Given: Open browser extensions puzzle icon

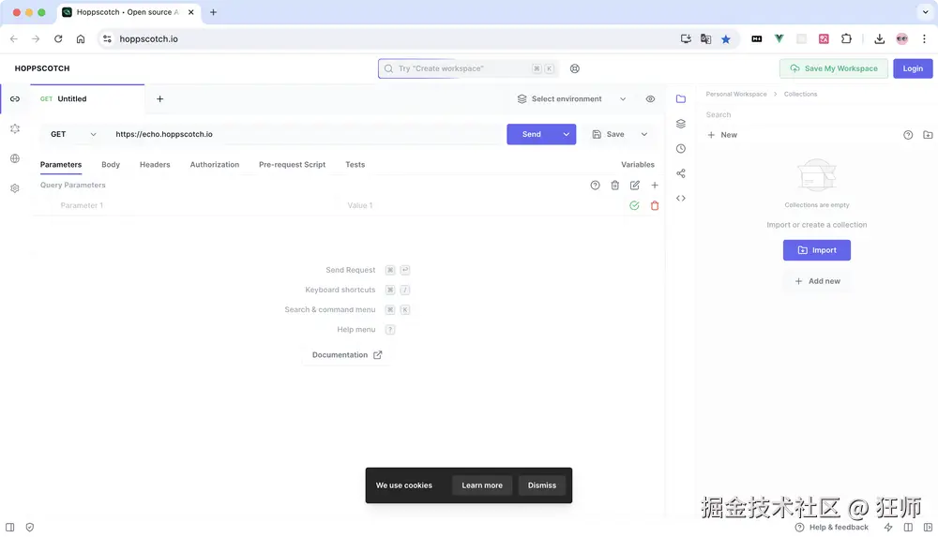Looking at the screenshot, I should coord(846,38).
